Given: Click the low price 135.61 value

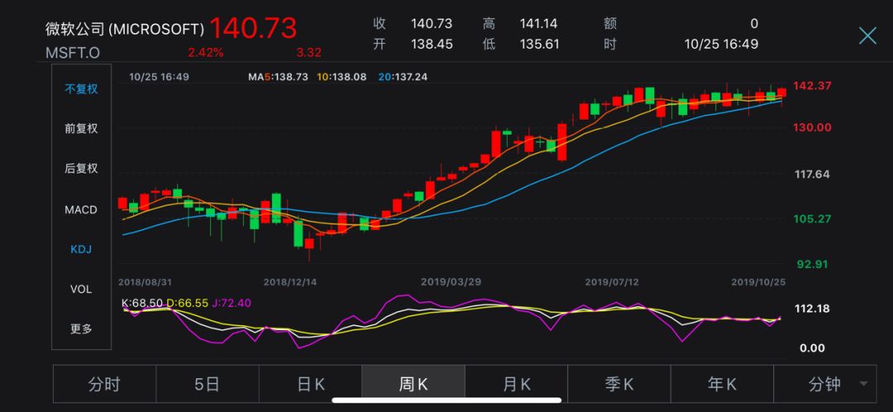Looking at the screenshot, I should pos(539,44).
